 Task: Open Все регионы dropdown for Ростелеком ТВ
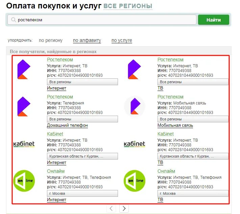pos(193,82)
